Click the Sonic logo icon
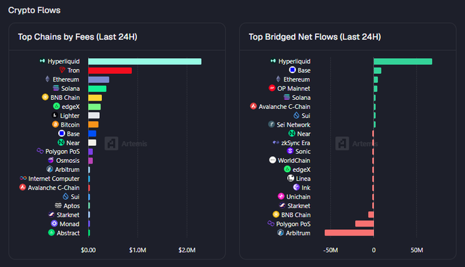Screen dimensions: 465x267 [x=290, y=151]
